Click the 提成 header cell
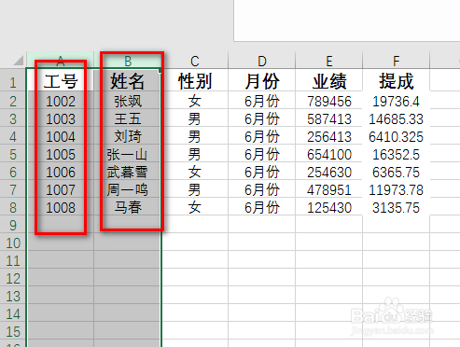 point(397,80)
